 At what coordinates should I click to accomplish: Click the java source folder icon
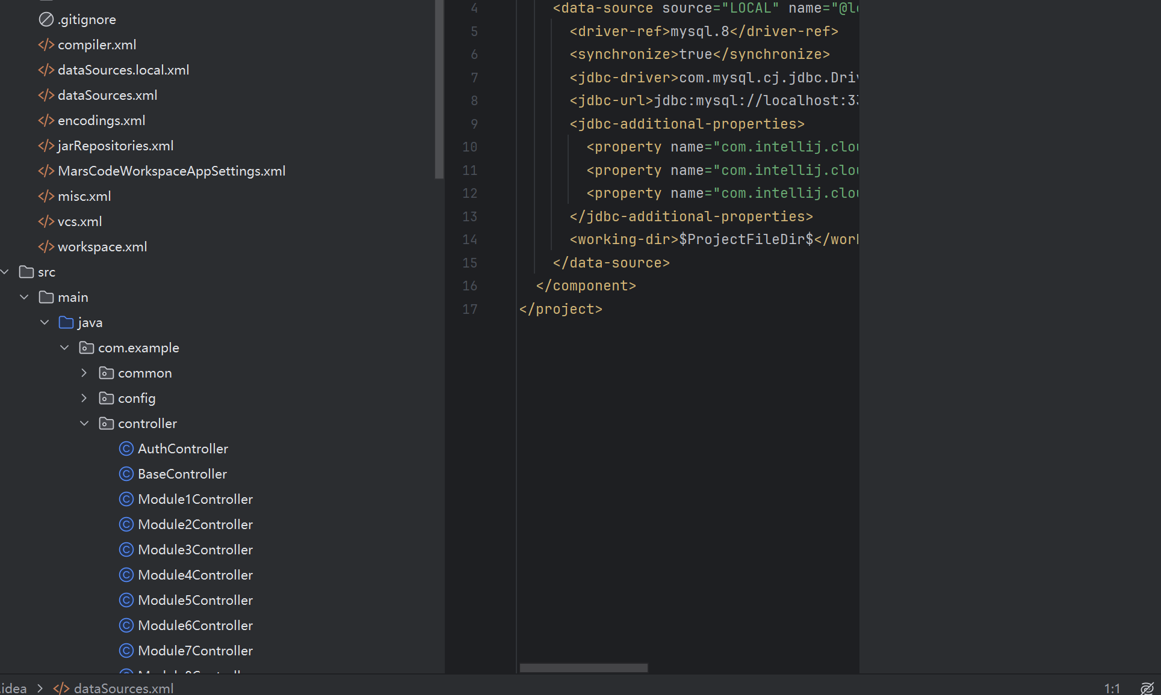66,323
